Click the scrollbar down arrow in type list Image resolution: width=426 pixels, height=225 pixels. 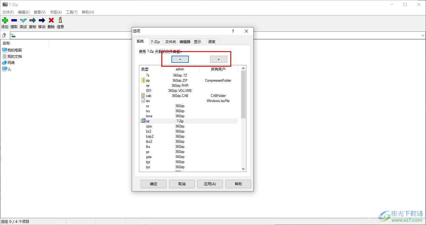pyautogui.click(x=243, y=169)
